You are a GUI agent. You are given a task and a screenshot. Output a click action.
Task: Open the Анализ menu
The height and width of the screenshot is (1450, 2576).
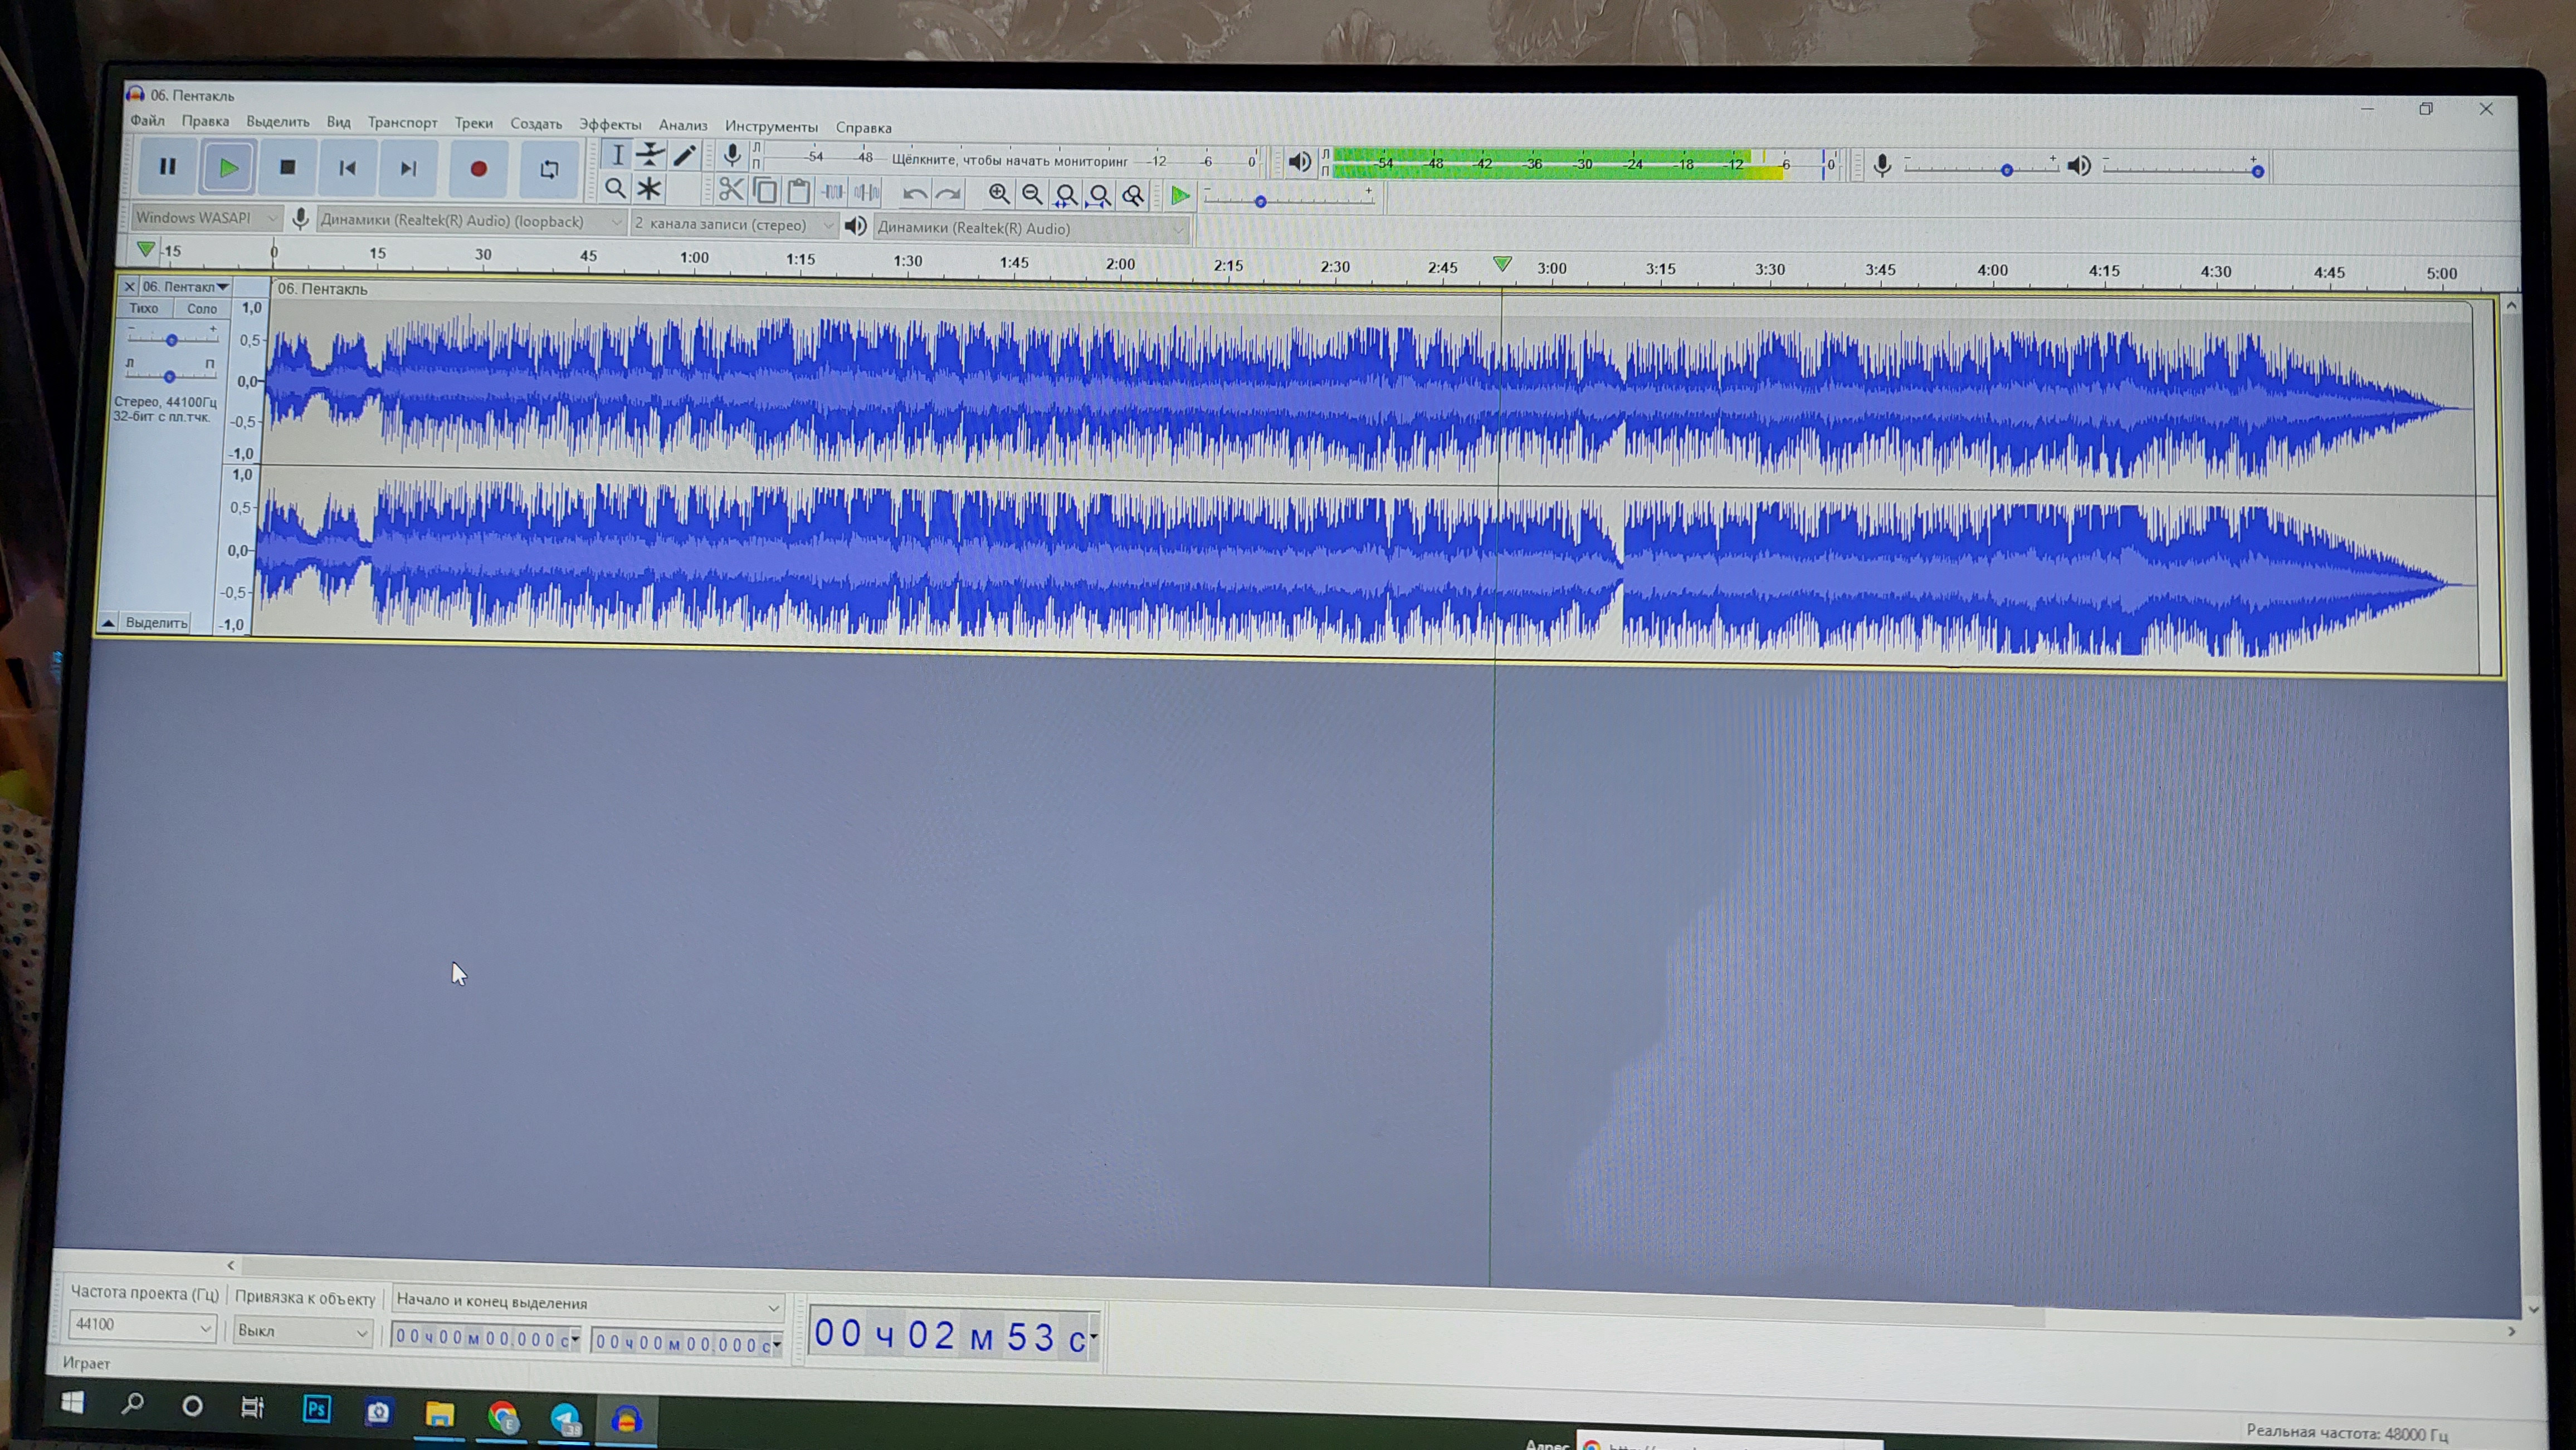683,126
